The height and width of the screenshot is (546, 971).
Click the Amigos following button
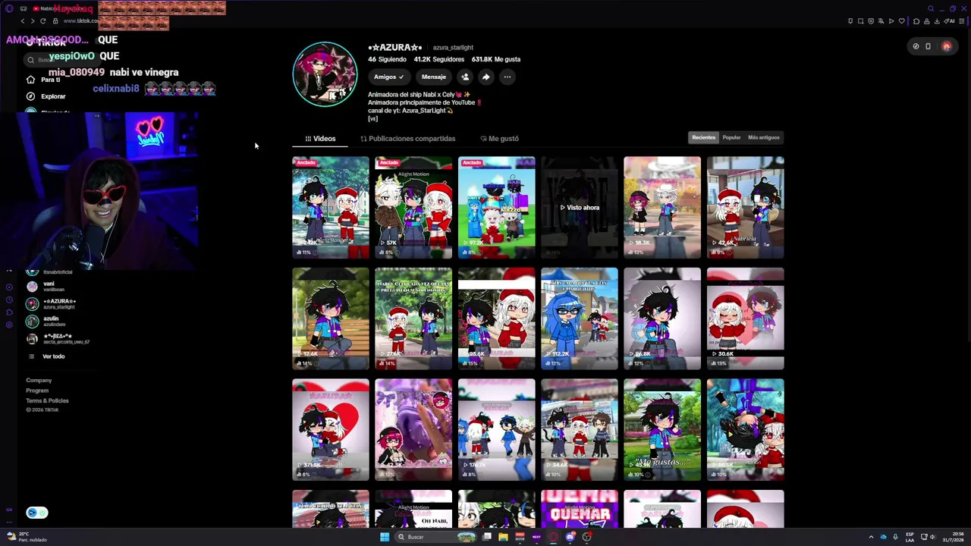click(389, 77)
